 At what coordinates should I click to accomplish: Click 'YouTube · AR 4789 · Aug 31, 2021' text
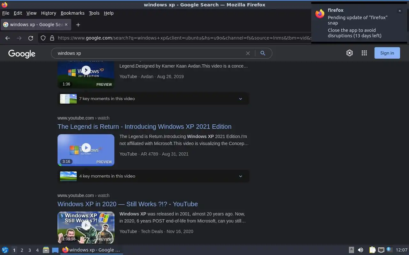[154, 154]
